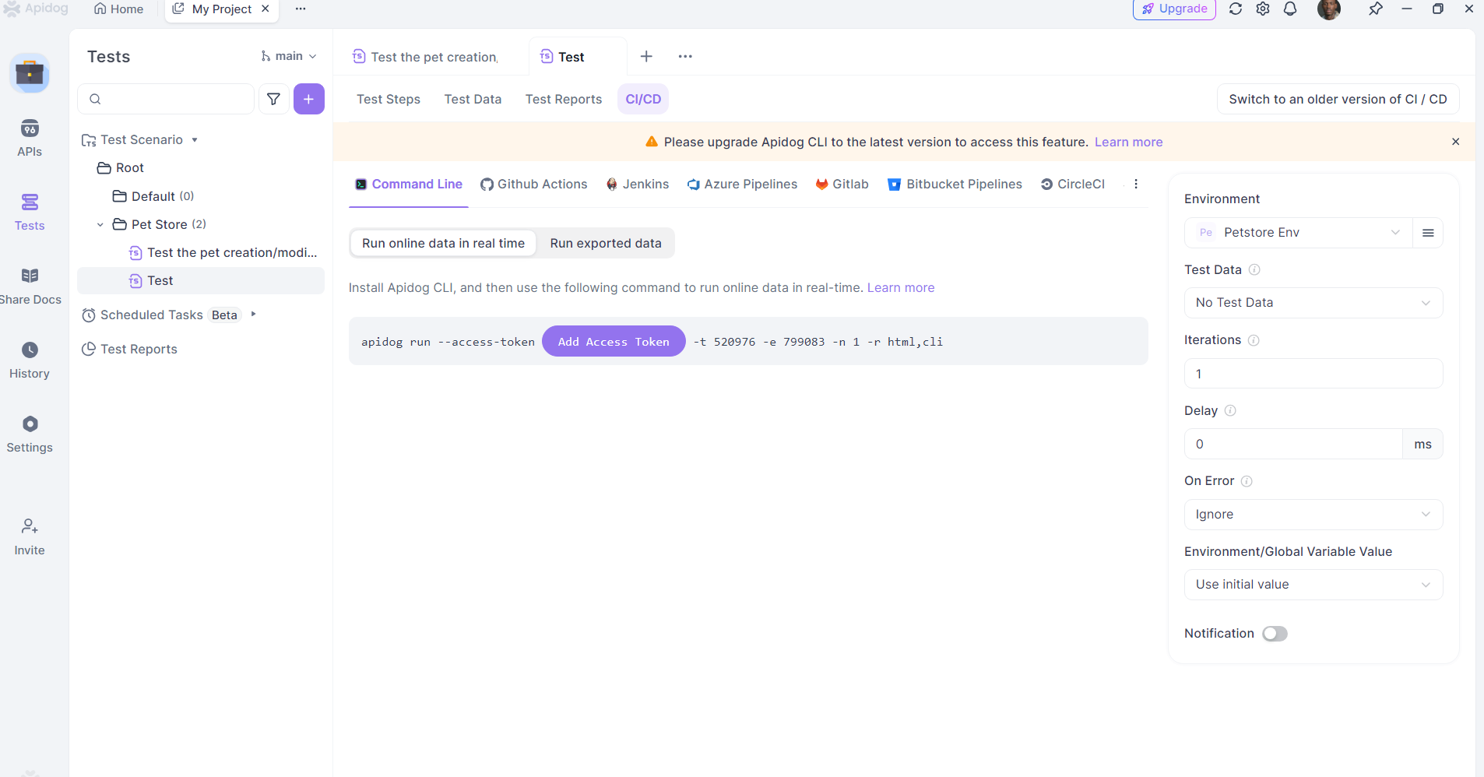Click the Tests search field

tap(166, 99)
